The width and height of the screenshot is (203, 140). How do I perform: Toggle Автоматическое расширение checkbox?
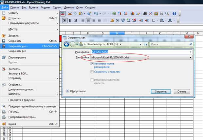(x=92, y=64)
